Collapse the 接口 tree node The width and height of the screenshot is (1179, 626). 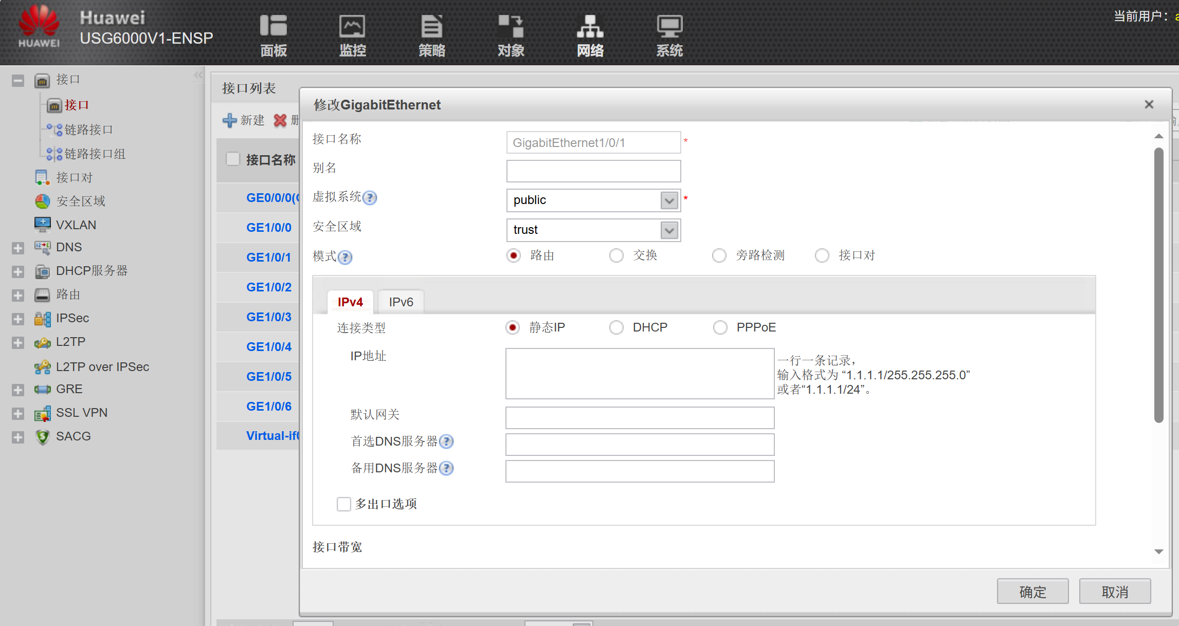coord(18,81)
